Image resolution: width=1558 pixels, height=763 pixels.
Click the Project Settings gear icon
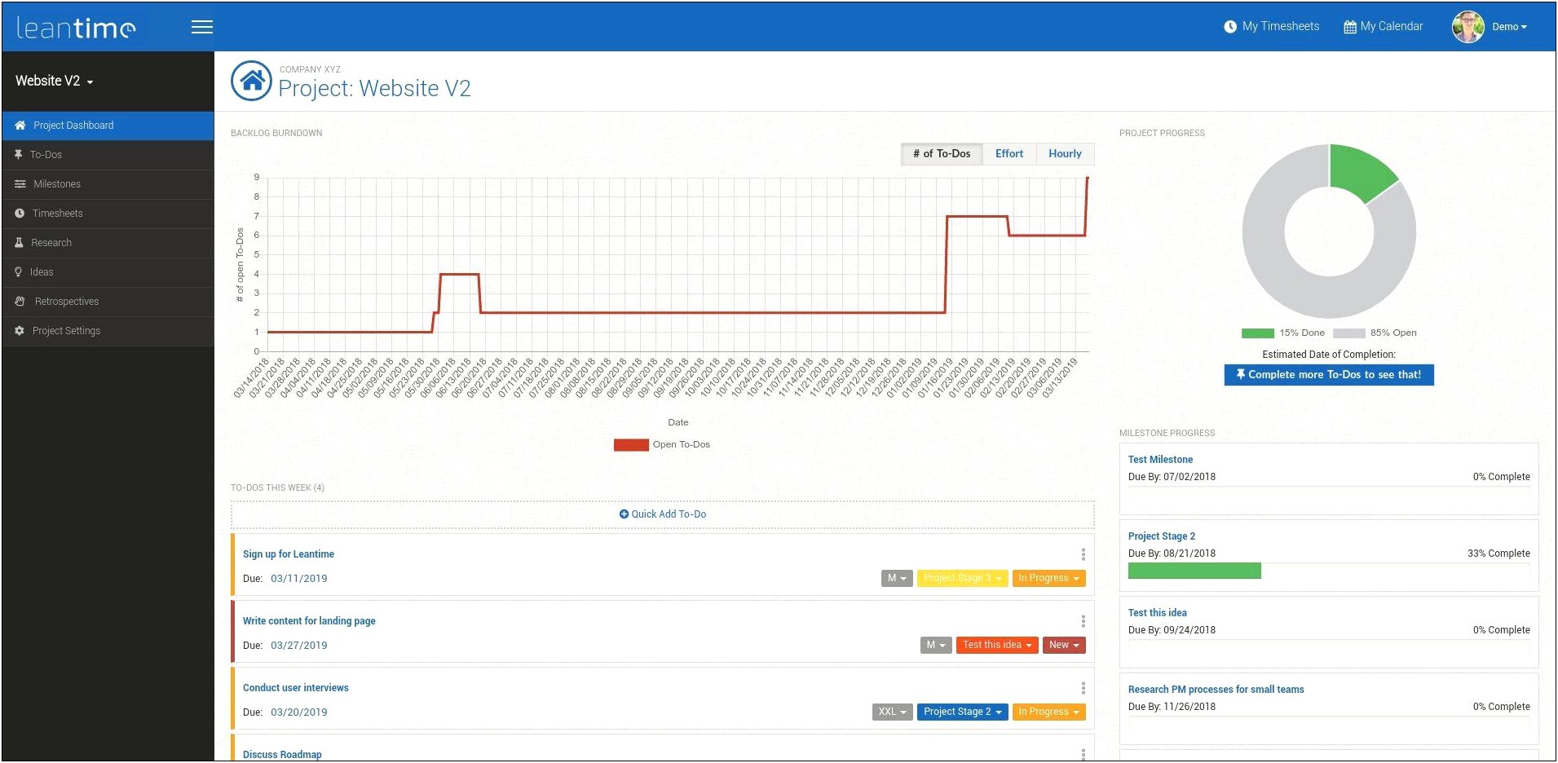point(20,331)
